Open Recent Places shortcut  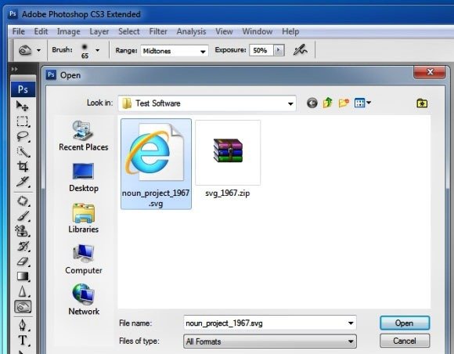(x=84, y=135)
